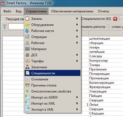Expand the Экспорт в XML submenu arrow
The width and height of the screenshot is (123, 117).
coord(77,109)
